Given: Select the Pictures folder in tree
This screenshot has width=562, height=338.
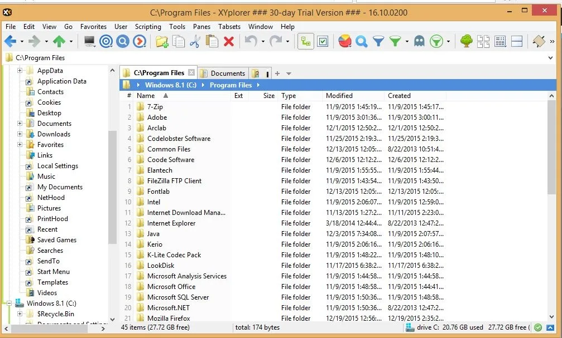Looking at the screenshot, I should click(49, 208).
